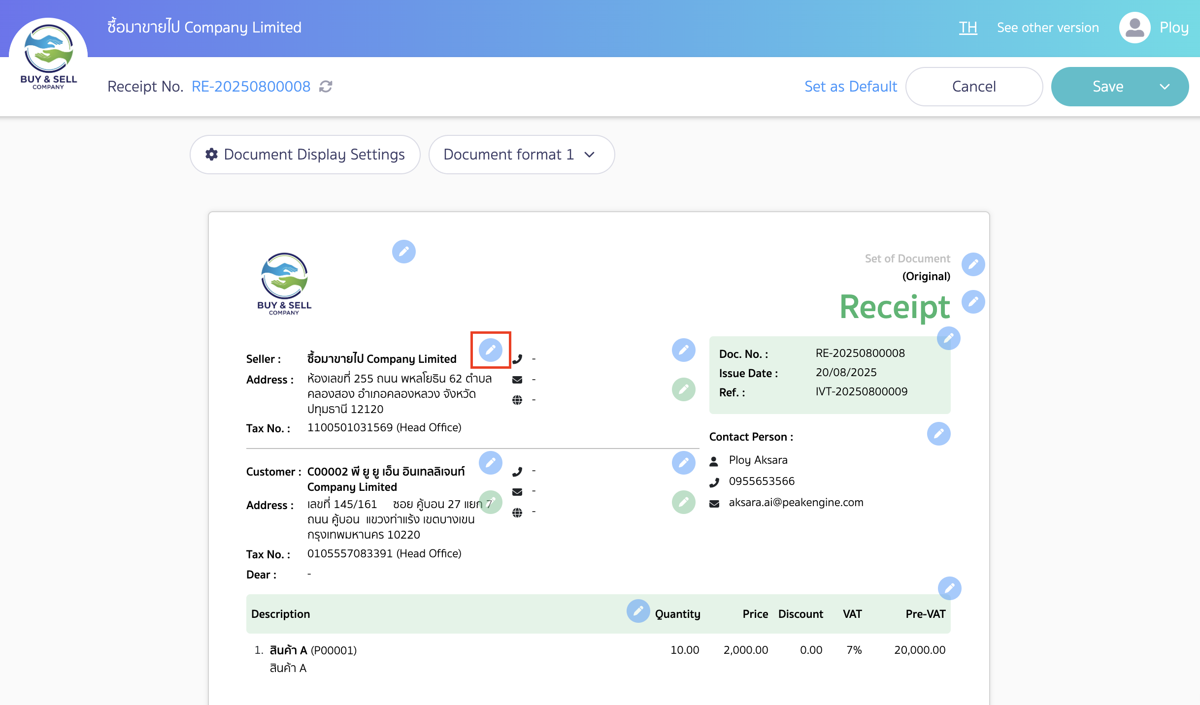Click the pencil at Doc. No. box corner
The height and width of the screenshot is (705, 1200).
949,338
